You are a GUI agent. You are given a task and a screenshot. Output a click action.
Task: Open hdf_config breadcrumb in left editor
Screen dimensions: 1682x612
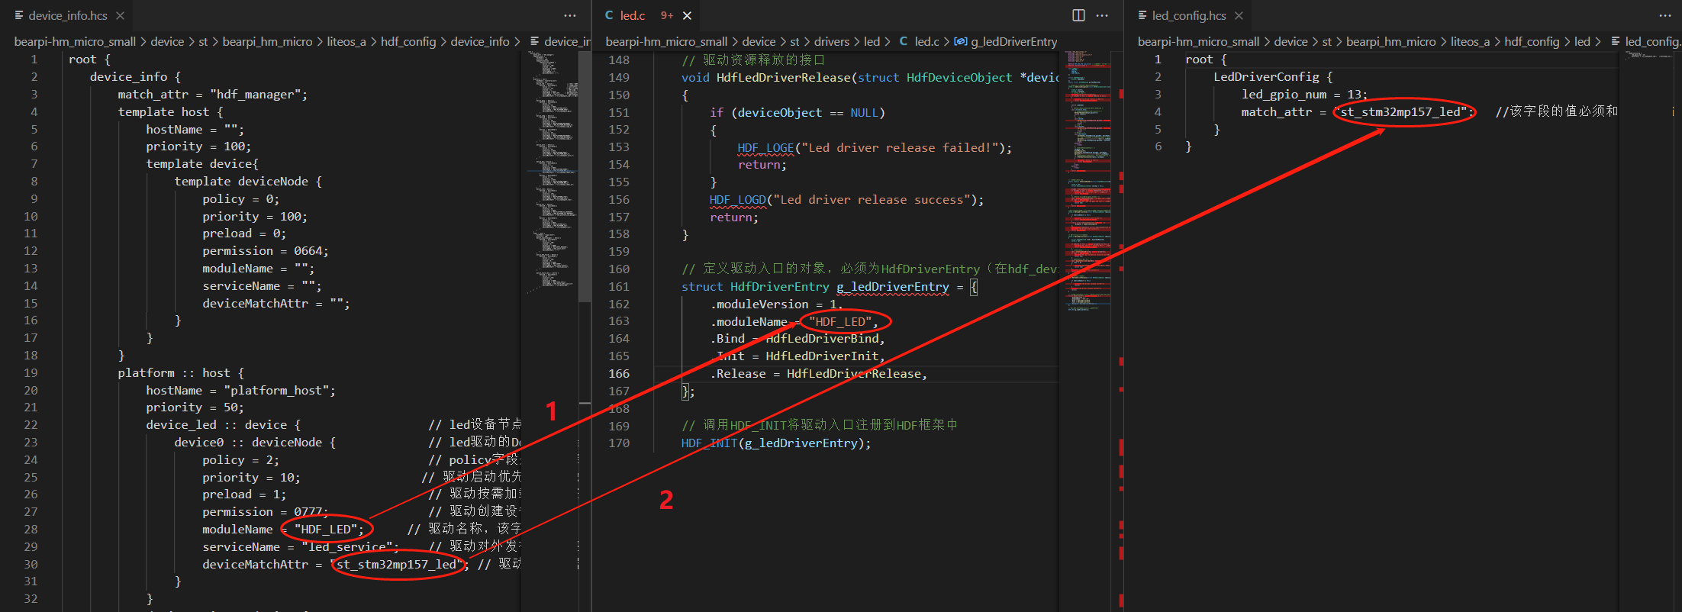pyautogui.click(x=408, y=41)
